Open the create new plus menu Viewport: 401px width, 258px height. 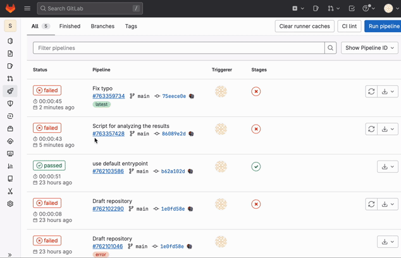click(298, 8)
